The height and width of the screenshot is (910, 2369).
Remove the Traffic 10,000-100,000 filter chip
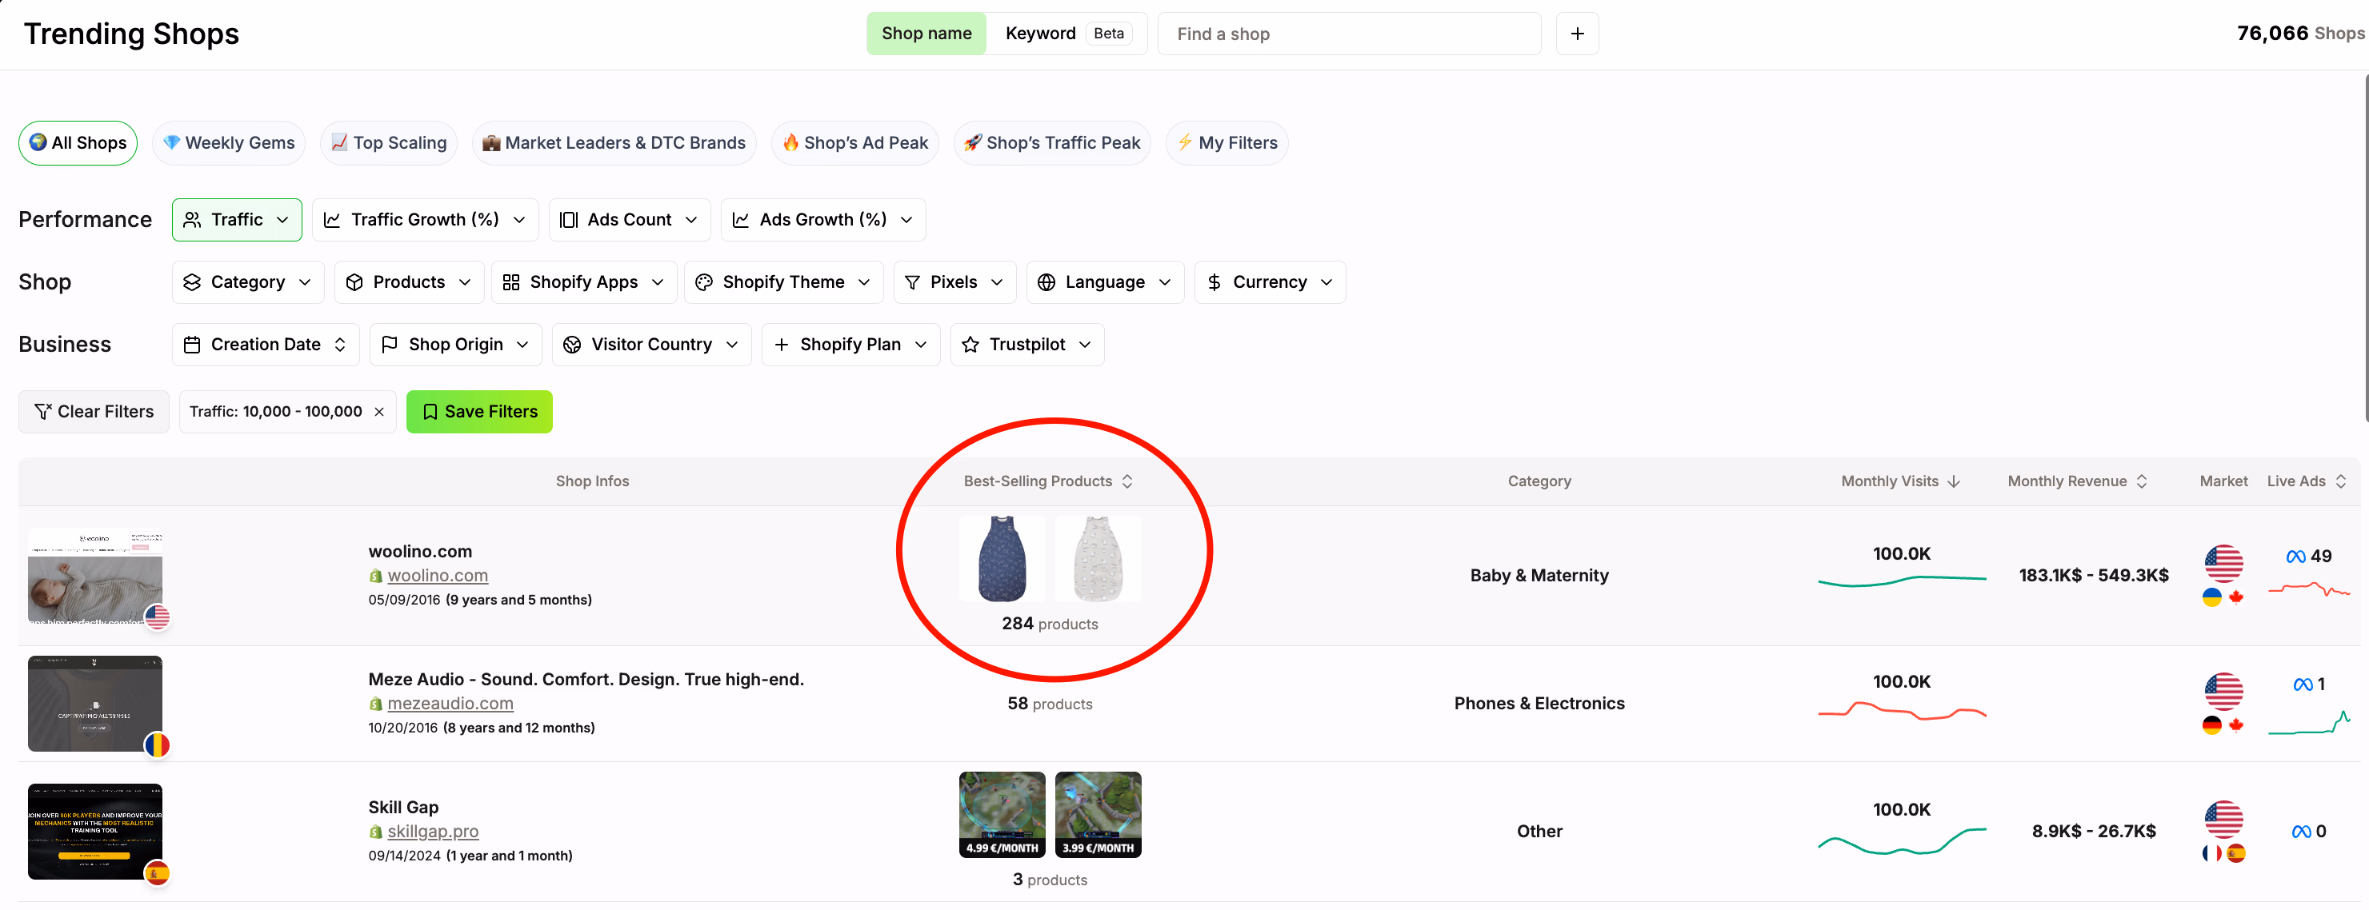(x=379, y=412)
